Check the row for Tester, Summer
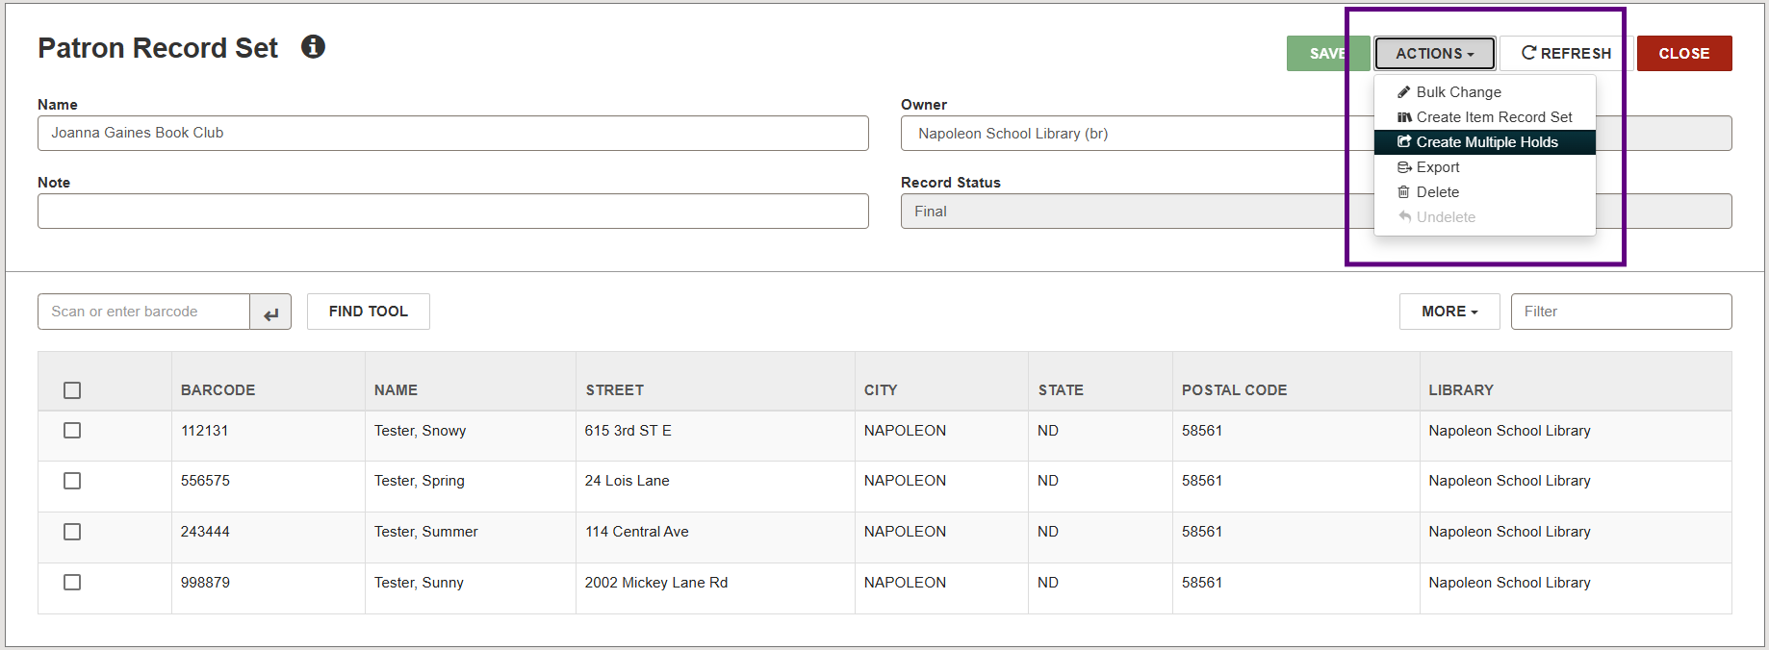Screen dimensions: 1769x650 point(72,532)
